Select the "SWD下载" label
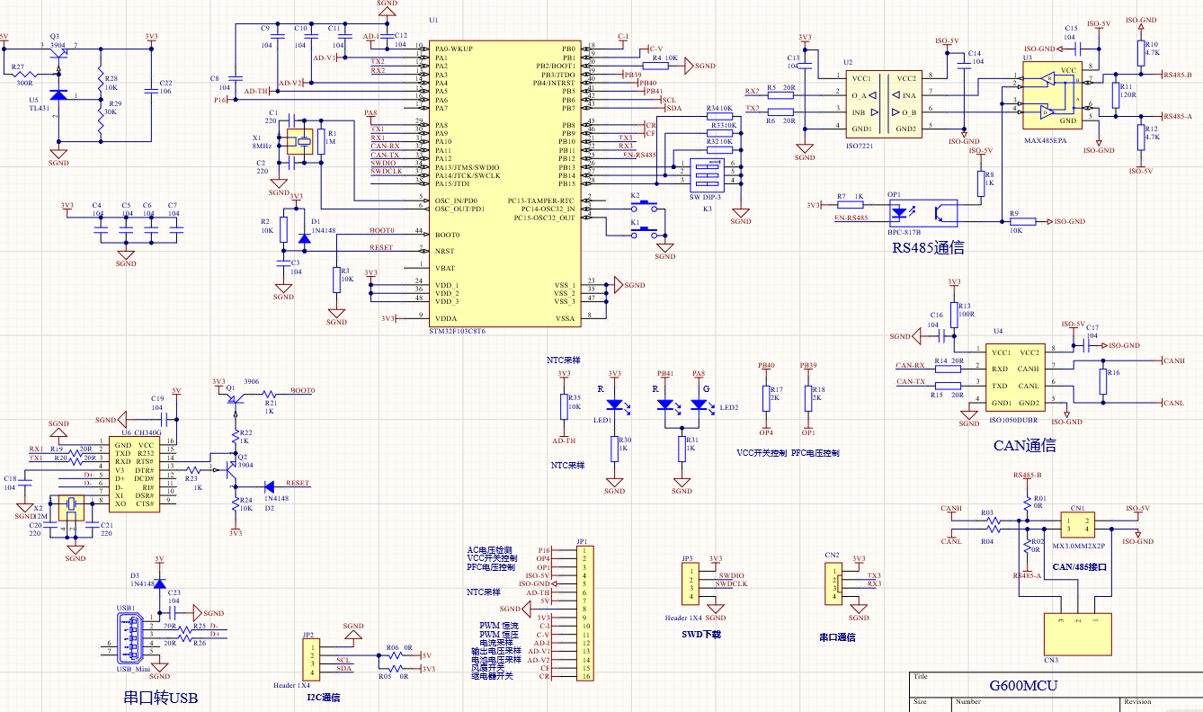The height and width of the screenshot is (712, 1203). pos(702,634)
